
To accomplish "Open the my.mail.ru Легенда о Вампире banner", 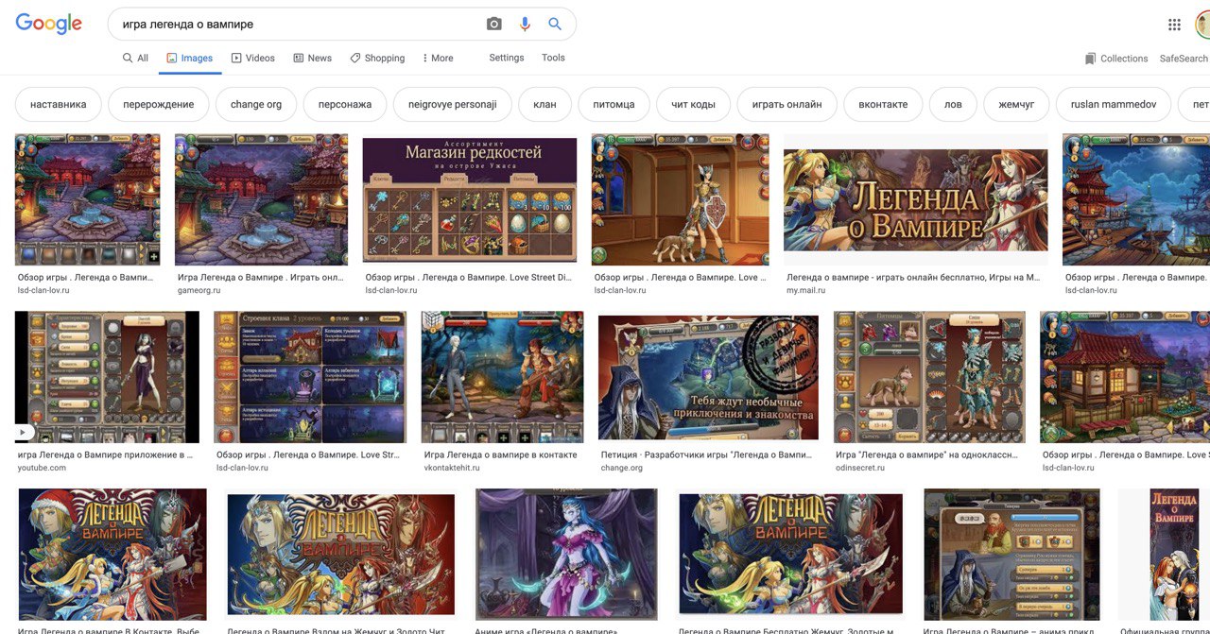I will [915, 199].
